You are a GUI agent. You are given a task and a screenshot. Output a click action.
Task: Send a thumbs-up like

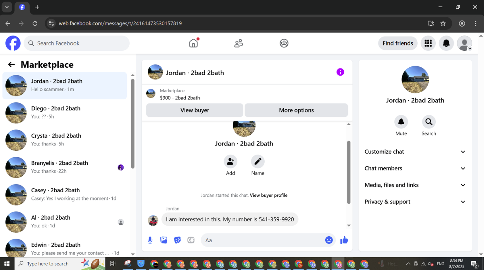click(344, 240)
